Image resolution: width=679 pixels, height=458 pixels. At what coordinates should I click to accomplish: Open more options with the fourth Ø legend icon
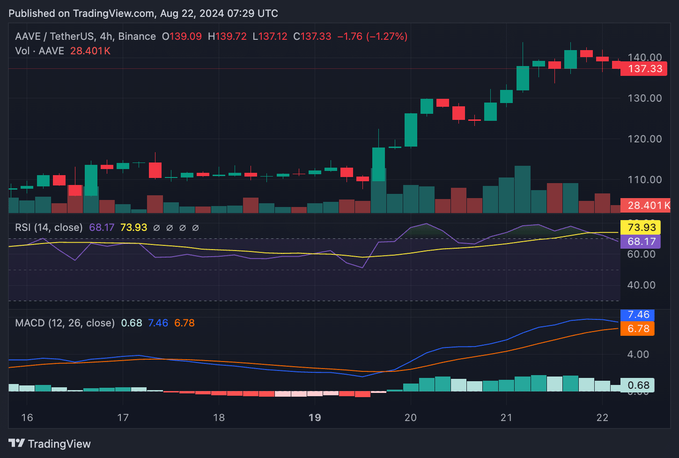coord(195,228)
